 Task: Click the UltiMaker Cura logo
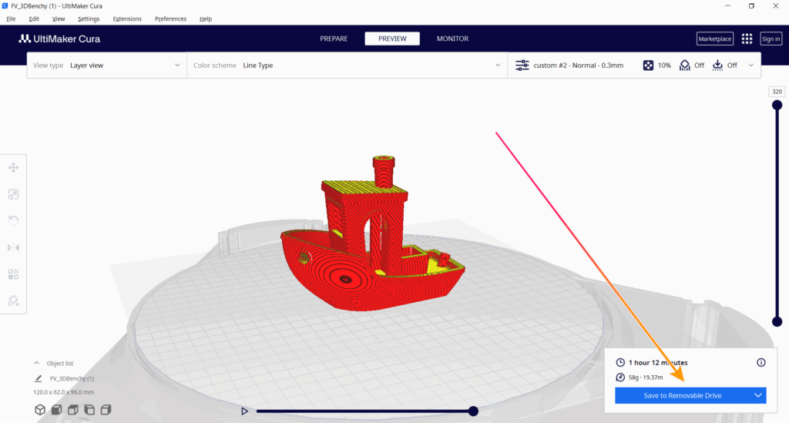coord(59,39)
